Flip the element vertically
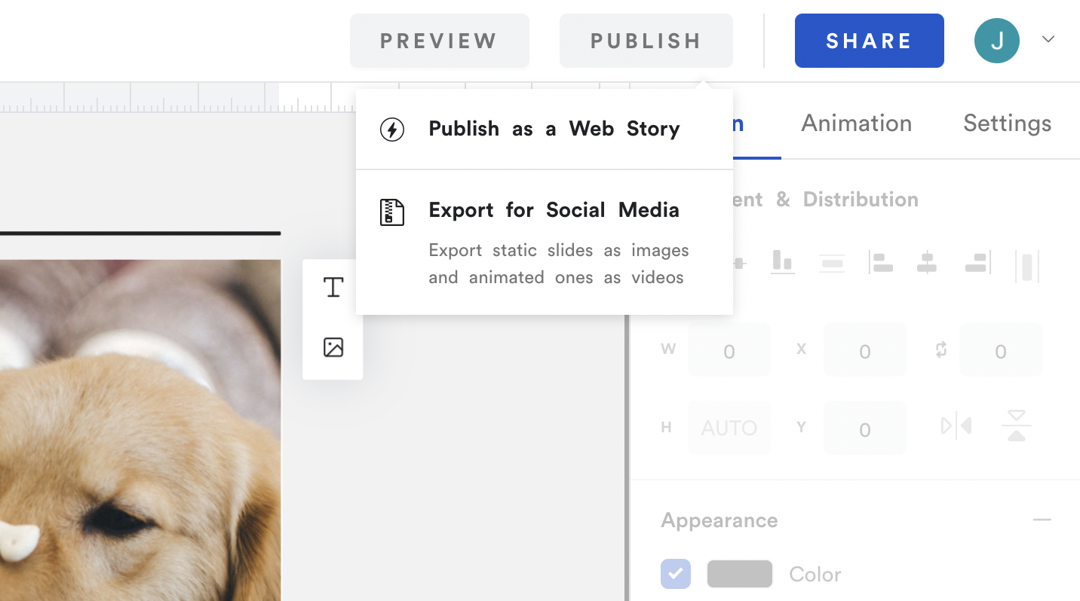 pyautogui.click(x=1016, y=426)
